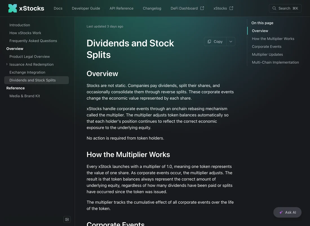This screenshot has width=310, height=226.
Task: Open the Docs tab
Action: 58,8
